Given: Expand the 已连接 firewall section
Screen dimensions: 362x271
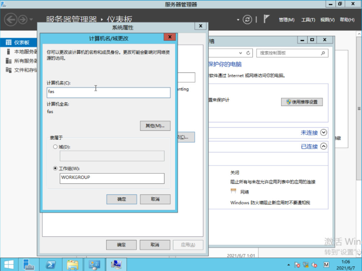Looking at the screenshot, I should 323,146.
